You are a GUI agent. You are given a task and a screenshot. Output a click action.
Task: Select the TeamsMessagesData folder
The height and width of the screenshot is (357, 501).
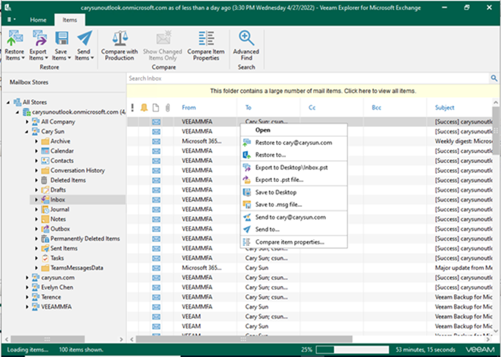coord(77,268)
